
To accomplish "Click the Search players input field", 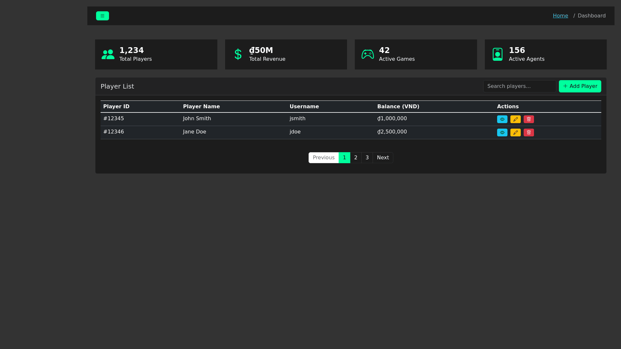I will point(519,86).
